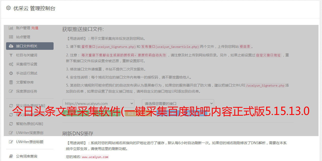This screenshot has height=161, width=322.
Task: Click the database icon for 文章暂存库
Action: 11,82
